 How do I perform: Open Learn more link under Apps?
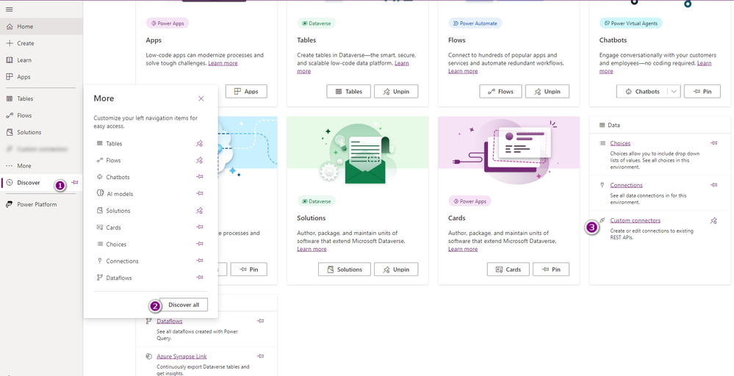(x=223, y=63)
